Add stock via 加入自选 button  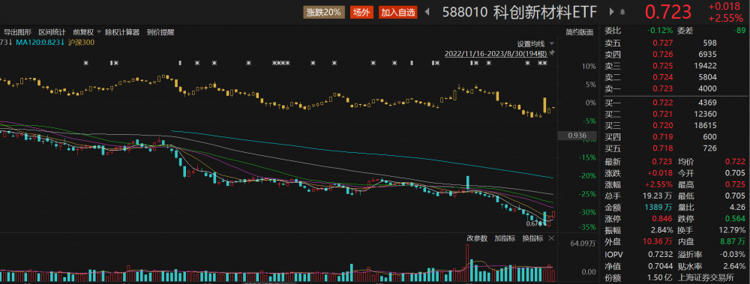pos(398,13)
